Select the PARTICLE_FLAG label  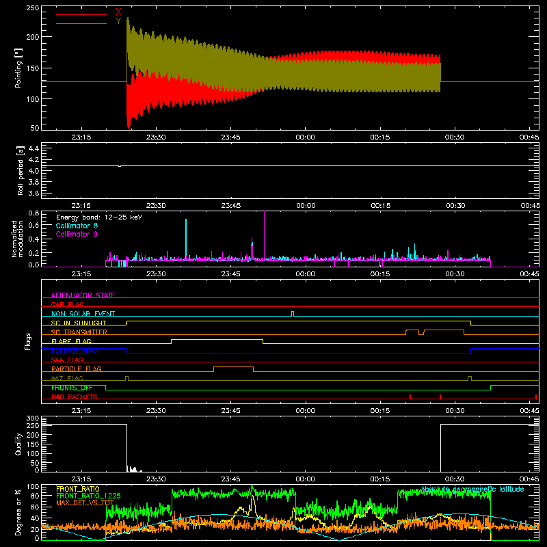(77, 369)
